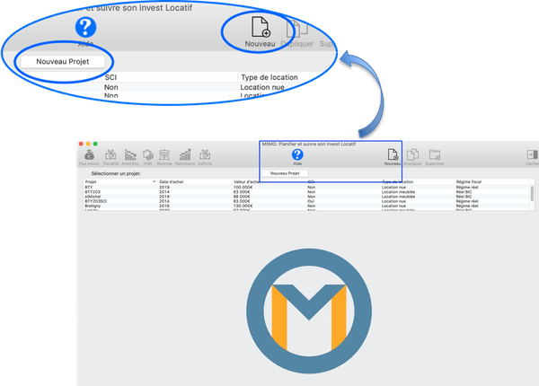Screen dimensions: 539x386
Task: Select the stMichel project row
Action: (306, 197)
